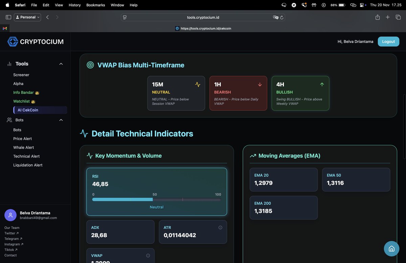The height and width of the screenshot is (263, 406).
Task: Open a new tab with plus icon
Action: pos(388,17)
